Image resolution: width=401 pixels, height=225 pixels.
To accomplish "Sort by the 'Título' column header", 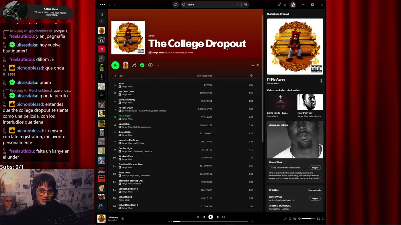I will pos(121,76).
